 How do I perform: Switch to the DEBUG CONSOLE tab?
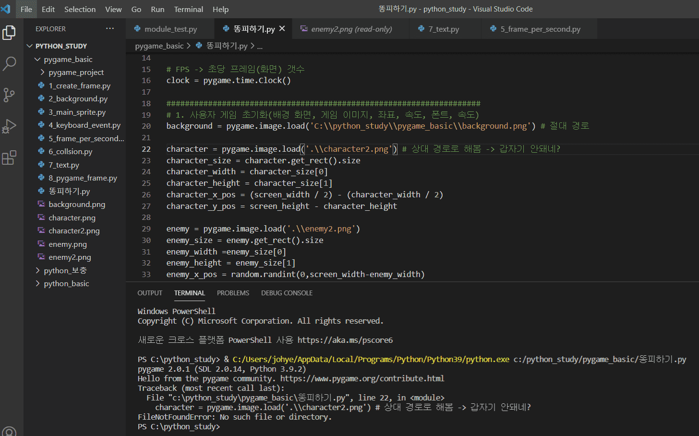point(287,293)
